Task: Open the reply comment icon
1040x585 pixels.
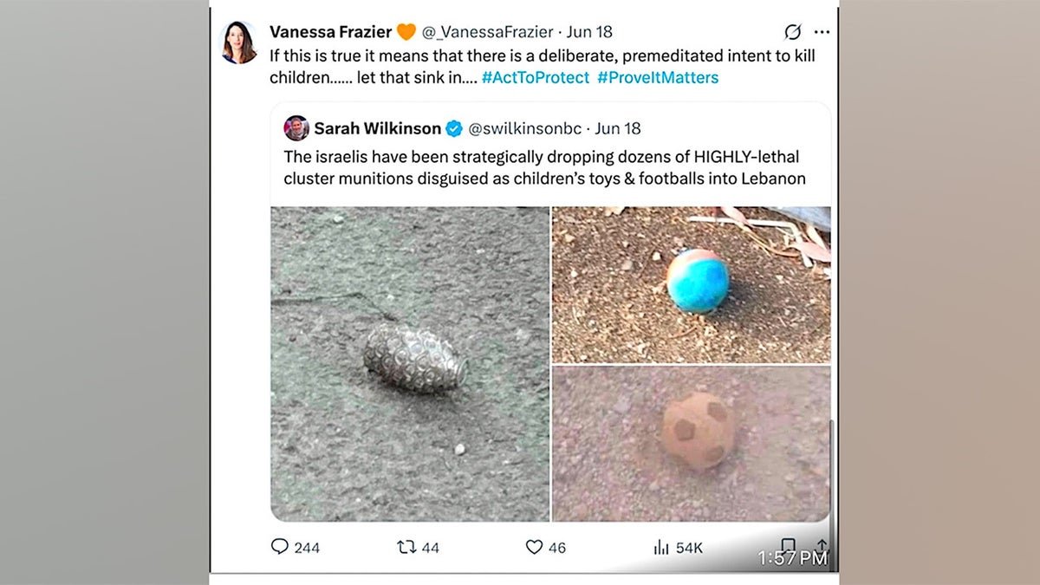Action: (x=279, y=547)
